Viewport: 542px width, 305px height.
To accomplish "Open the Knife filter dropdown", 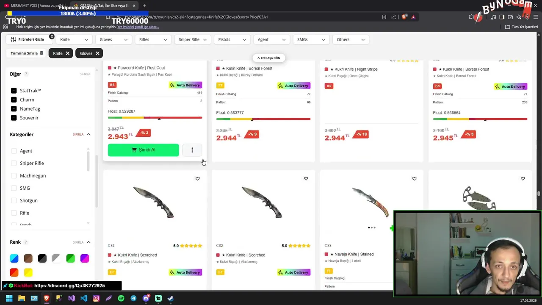I will point(74,39).
